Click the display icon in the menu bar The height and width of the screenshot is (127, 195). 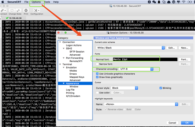tap(178, 2)
